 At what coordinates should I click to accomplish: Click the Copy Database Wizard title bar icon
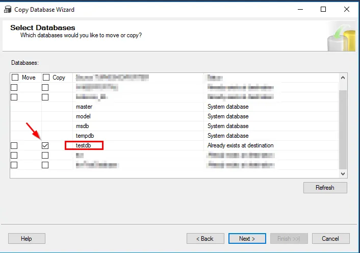click(x=8, y=9)
